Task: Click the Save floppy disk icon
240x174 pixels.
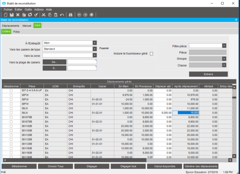Action: click(12, 15)
